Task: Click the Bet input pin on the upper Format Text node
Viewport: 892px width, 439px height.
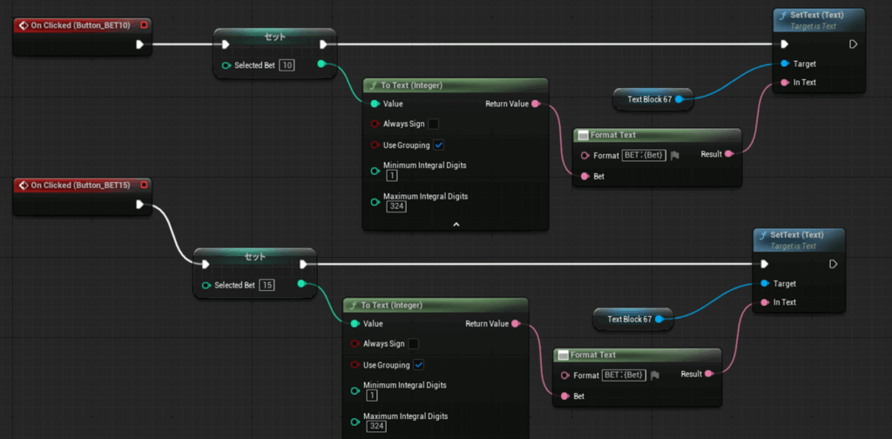Action: coord(585,176)
